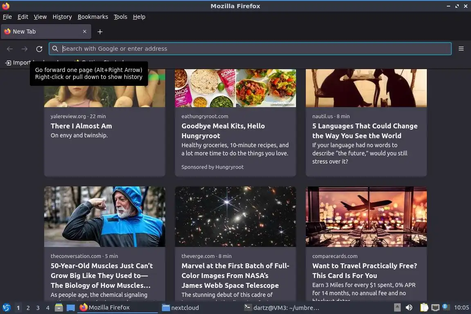This screenshot has height=314, width=471.
Task: Click the comparecards.com source label
Action: (334, 256)
